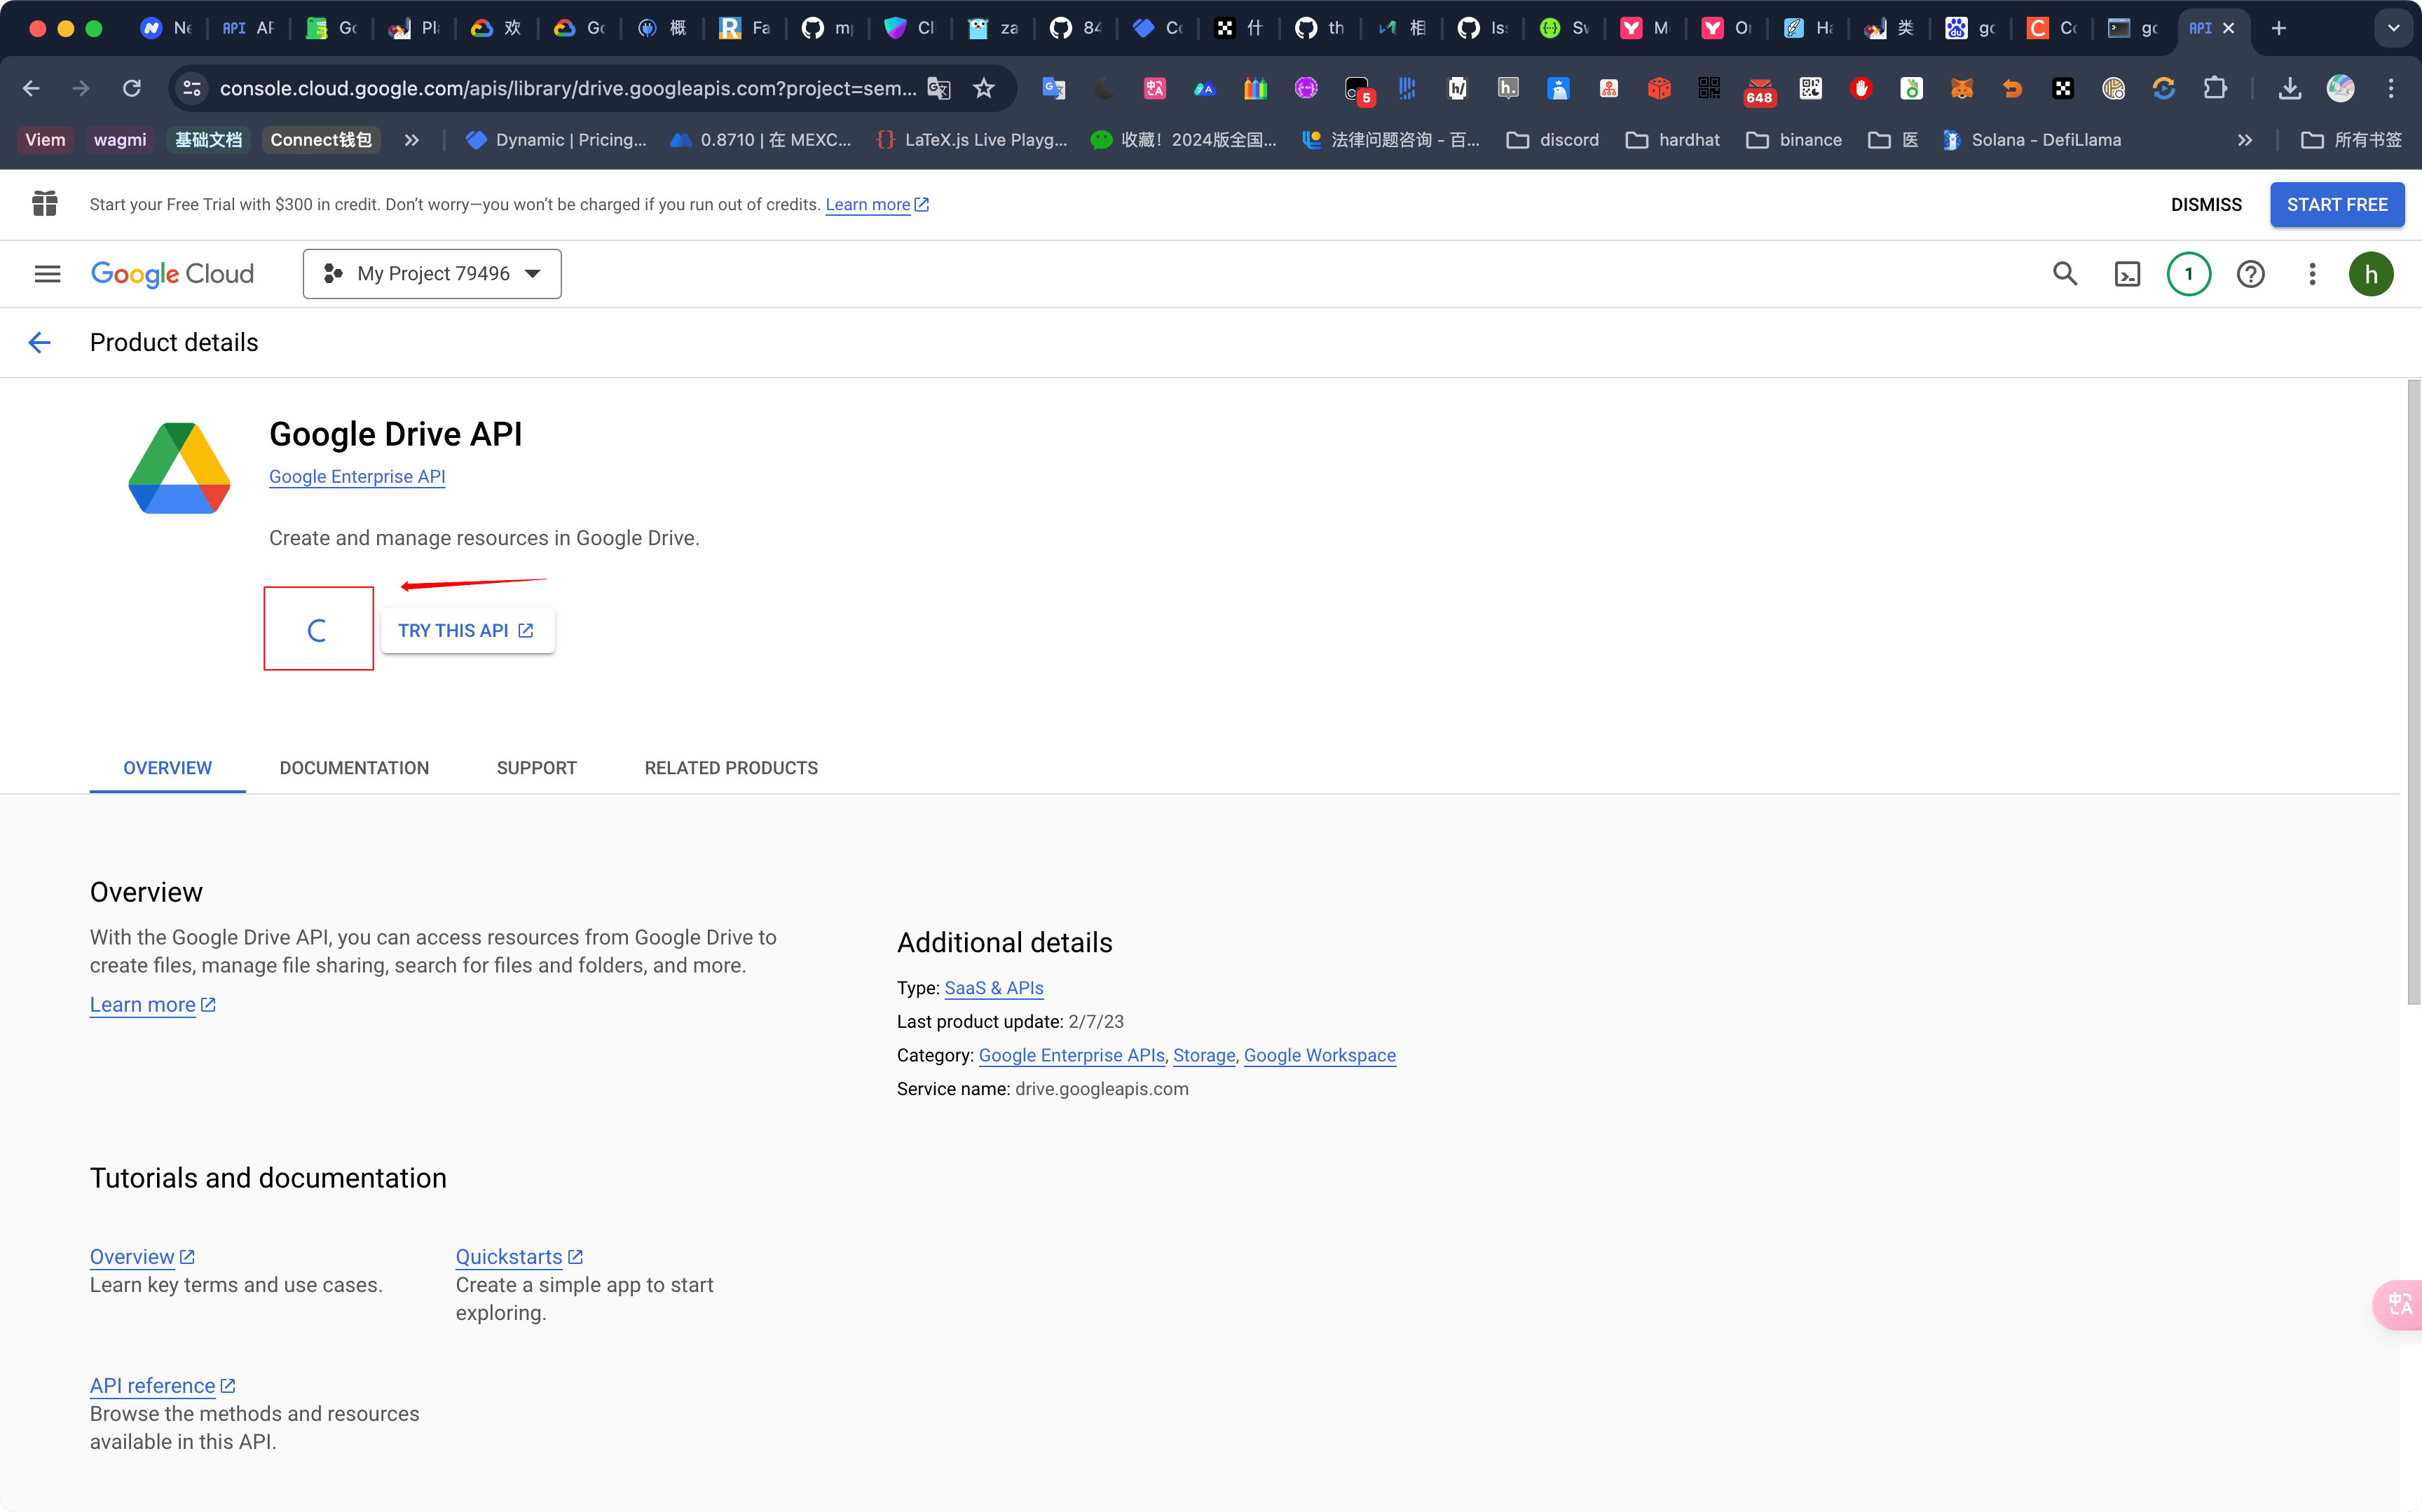Focus the Chrome address bar URL
The height and width of the screenshot is (1512, 2422).
pyautogui.click(x=567, y=88)
